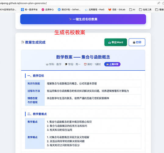
Task: Click the alarm clock icon next to 课时
Action: [85, 64]
